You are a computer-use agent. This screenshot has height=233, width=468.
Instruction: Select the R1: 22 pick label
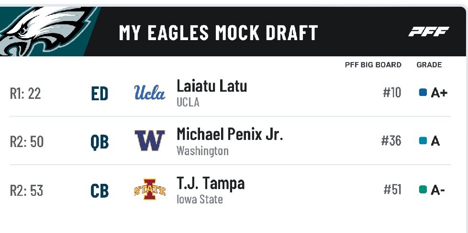pos(25,93)
